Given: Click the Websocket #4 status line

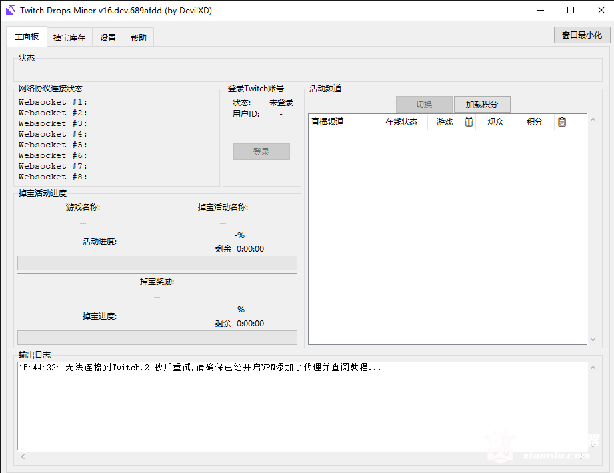Looking at the screenshot, I should pos(53,134).
